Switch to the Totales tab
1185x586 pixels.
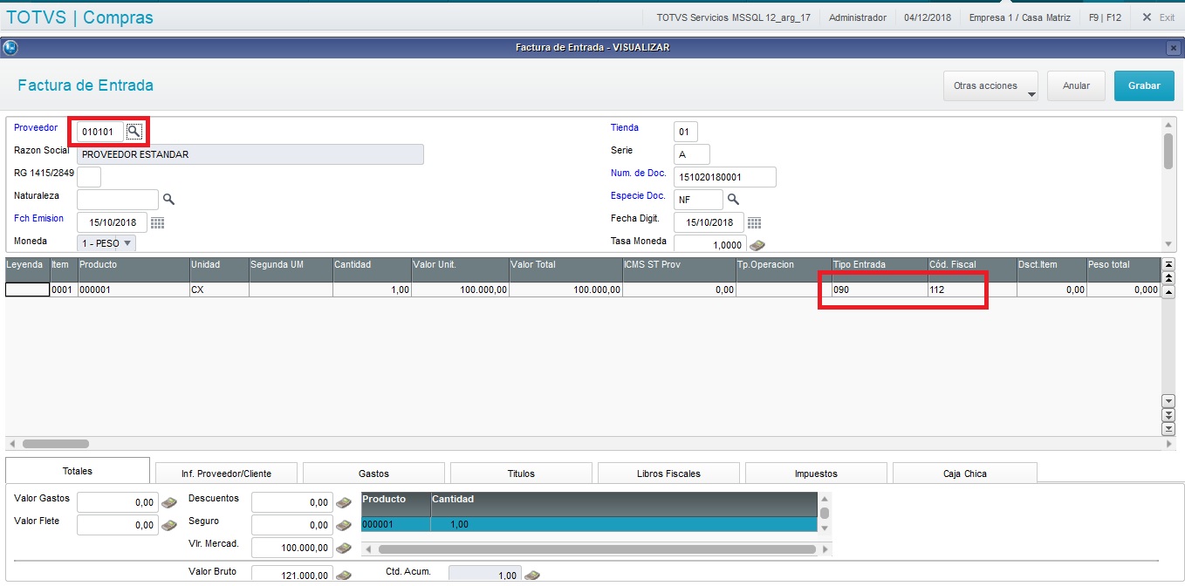point(78,471)
